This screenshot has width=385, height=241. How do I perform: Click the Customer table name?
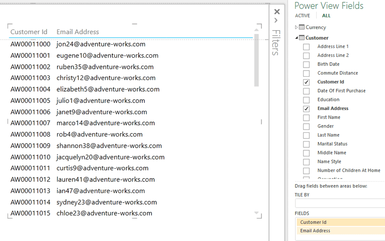pos(317,38)
